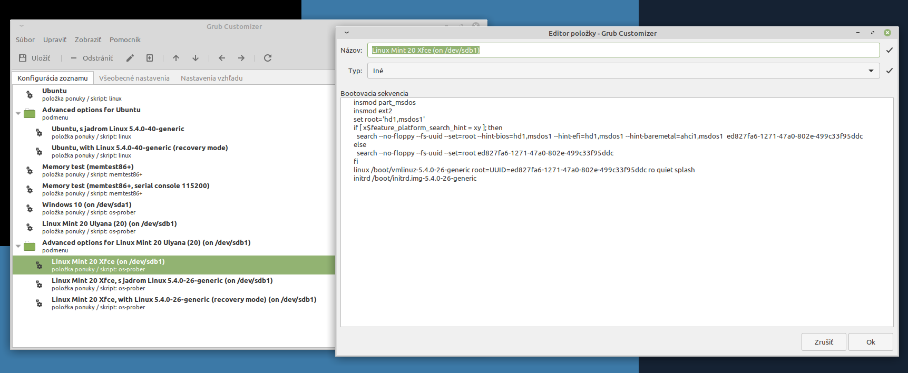Click the right arrow toolbar icon

tap(241, 58)
